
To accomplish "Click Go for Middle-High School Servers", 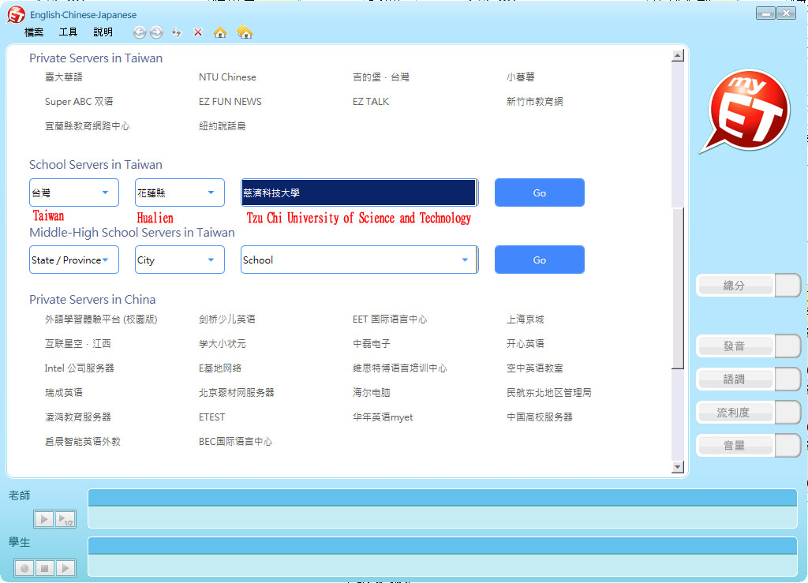I will (x=540, y=260).
